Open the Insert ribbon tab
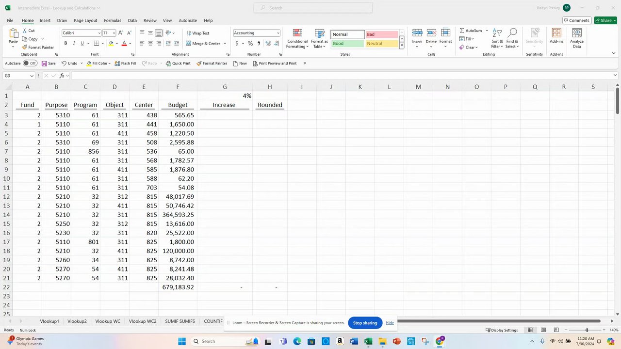The image size is (621, 349). [45, 20]
